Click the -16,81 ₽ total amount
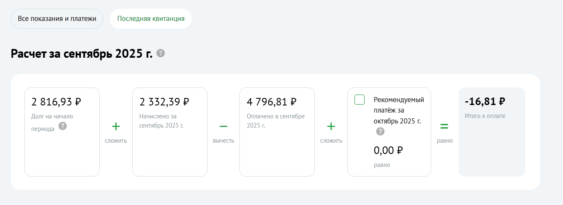Viewport: 563px width, 205px height. 485,102
